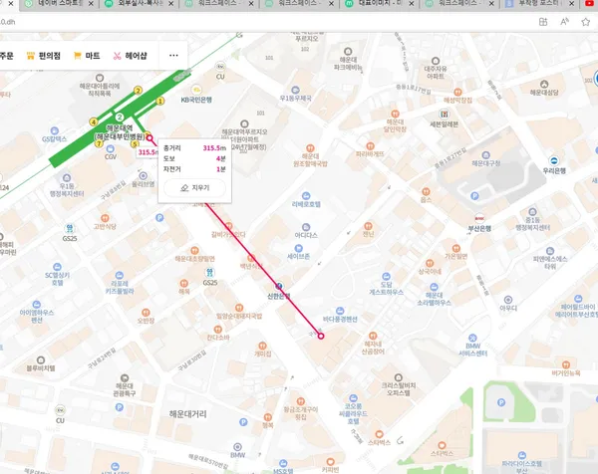Click the 총거리 315.5m value in popup

pos(214,147)
